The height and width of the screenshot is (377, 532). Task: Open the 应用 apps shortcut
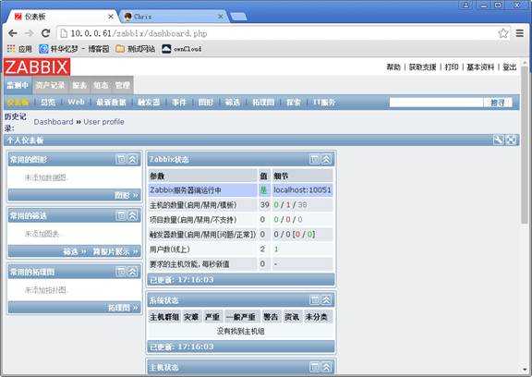click(x=19, y=49)
